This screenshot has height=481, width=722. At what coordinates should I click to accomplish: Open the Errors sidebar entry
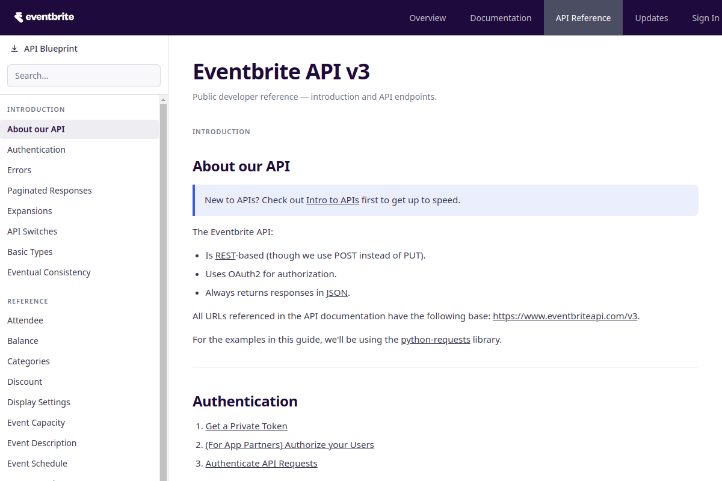click(79, 170)
